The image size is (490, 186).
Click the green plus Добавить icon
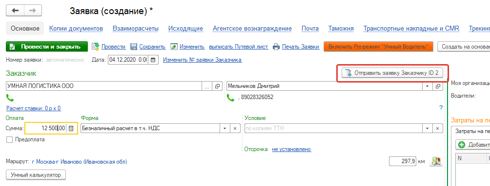pos(462,145)
